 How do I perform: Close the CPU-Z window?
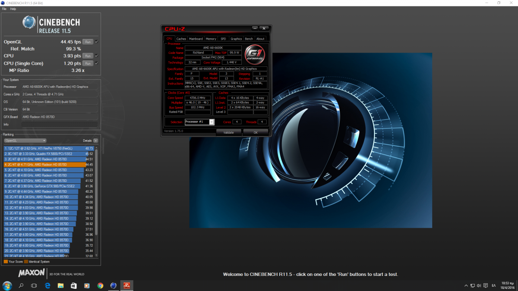[x=263, y=28]
